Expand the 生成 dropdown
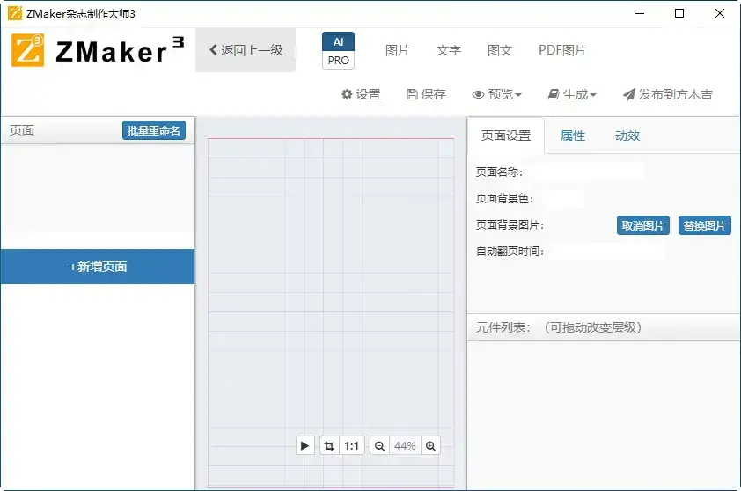This screenshot has height=491, width=741. (572, 94)
